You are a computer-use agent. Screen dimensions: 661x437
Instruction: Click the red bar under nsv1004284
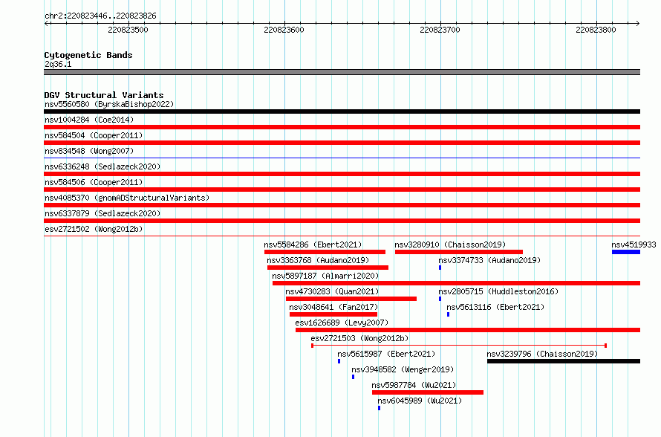[x=342, y=127]
